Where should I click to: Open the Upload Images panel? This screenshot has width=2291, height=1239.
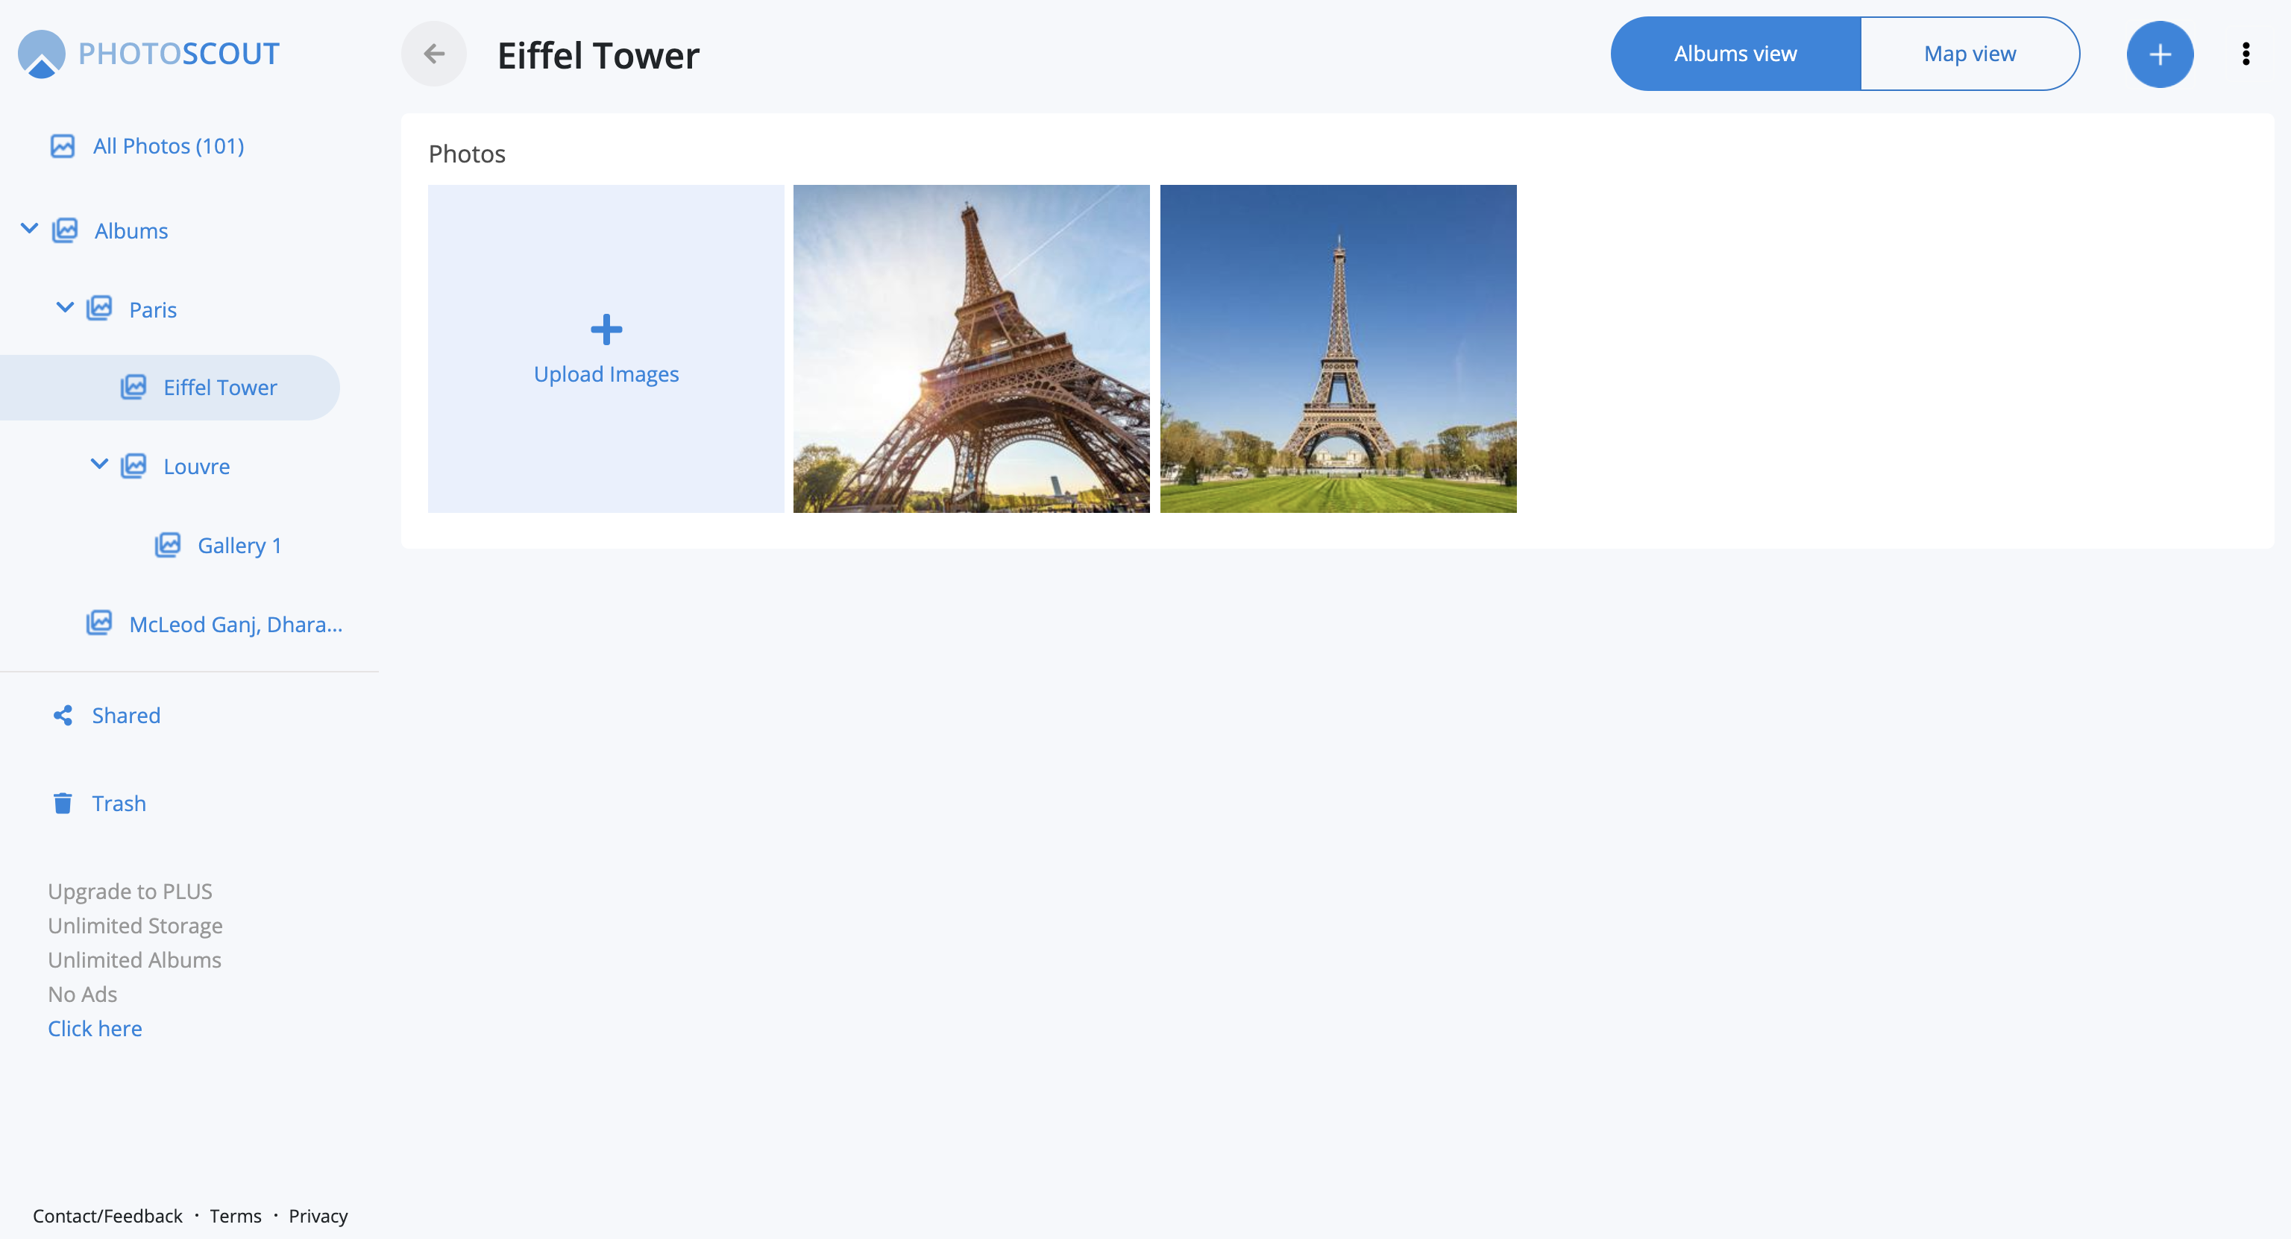pyautogui.click(x=606, y=348)
